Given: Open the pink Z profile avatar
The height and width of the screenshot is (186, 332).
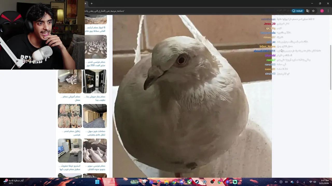Looking at the screenshot, I should (x=322, y=11).
